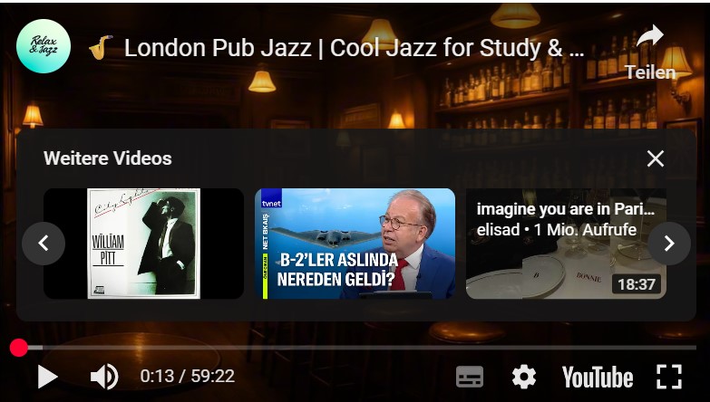Enter fullscreen mode
This screenshot has width=710, height=402.
669,377
